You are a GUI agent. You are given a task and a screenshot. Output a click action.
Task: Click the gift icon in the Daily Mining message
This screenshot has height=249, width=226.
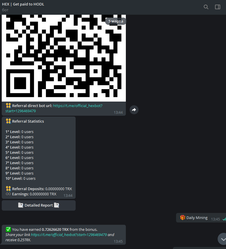[182, 218]
